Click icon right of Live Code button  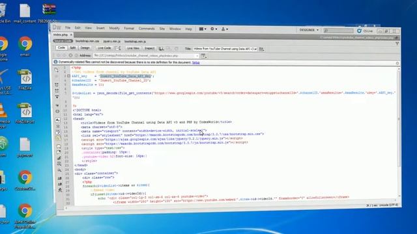tap(117, 48)
